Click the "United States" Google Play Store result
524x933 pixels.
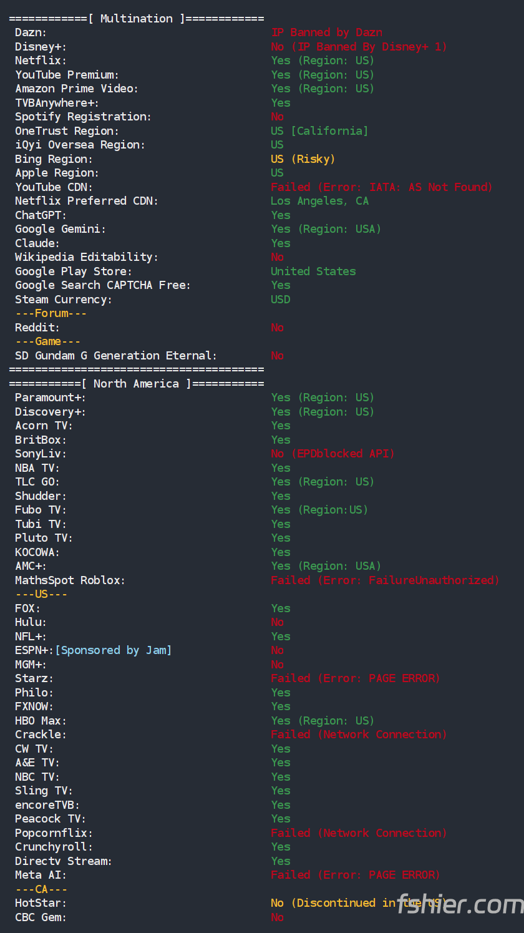coord(313,271)
